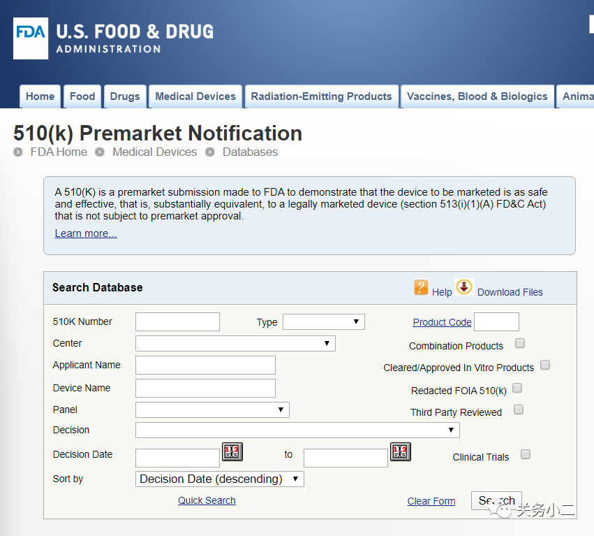594x536 pixels.
Task: Enable the Combination Products checkbox
Action: (x=519, y=343)
